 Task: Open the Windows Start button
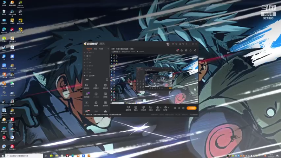tap(2, 156)
